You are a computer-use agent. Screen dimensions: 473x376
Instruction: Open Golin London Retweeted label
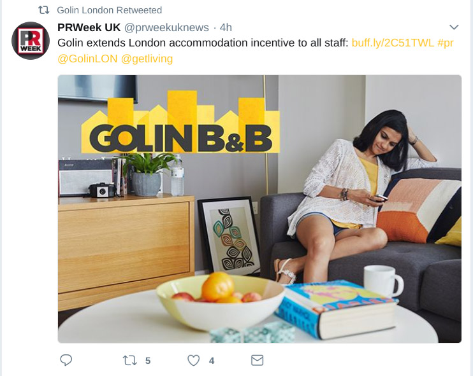click(x=110, y=10)
